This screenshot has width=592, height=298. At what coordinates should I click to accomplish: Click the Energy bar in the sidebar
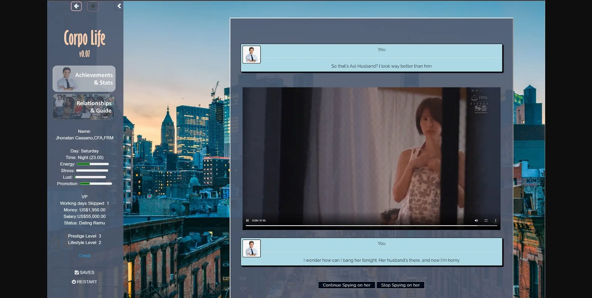[93, 164]
